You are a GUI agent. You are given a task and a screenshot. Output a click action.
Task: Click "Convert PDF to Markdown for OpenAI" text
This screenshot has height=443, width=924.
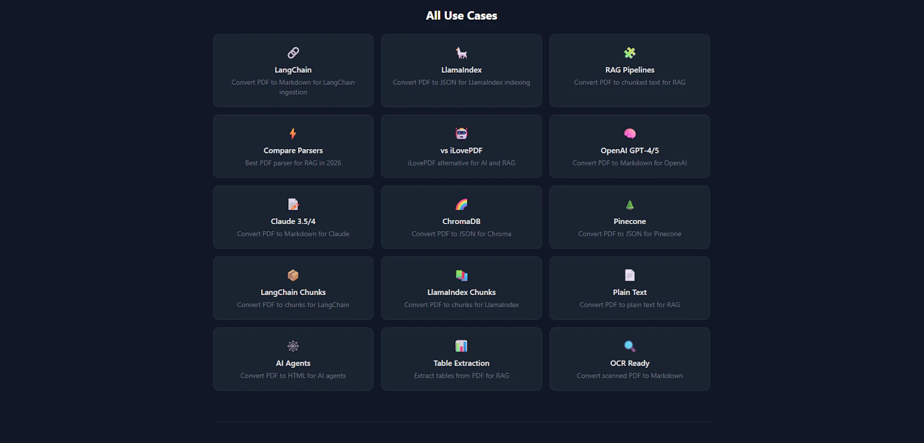[630, 163]
